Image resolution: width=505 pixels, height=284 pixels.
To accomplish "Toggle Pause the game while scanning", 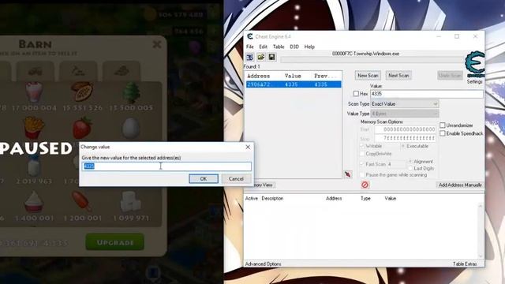I will coord(362,174).
